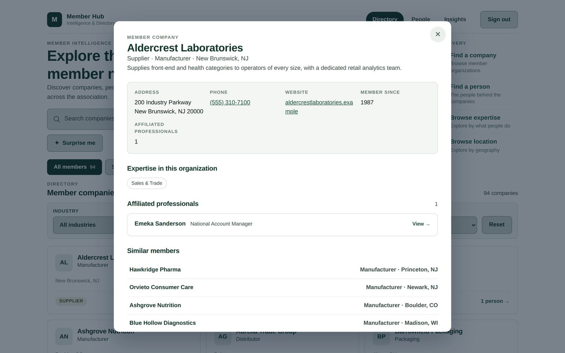
Task: Switch to Directory nav tab
Action: coord(385,19)
